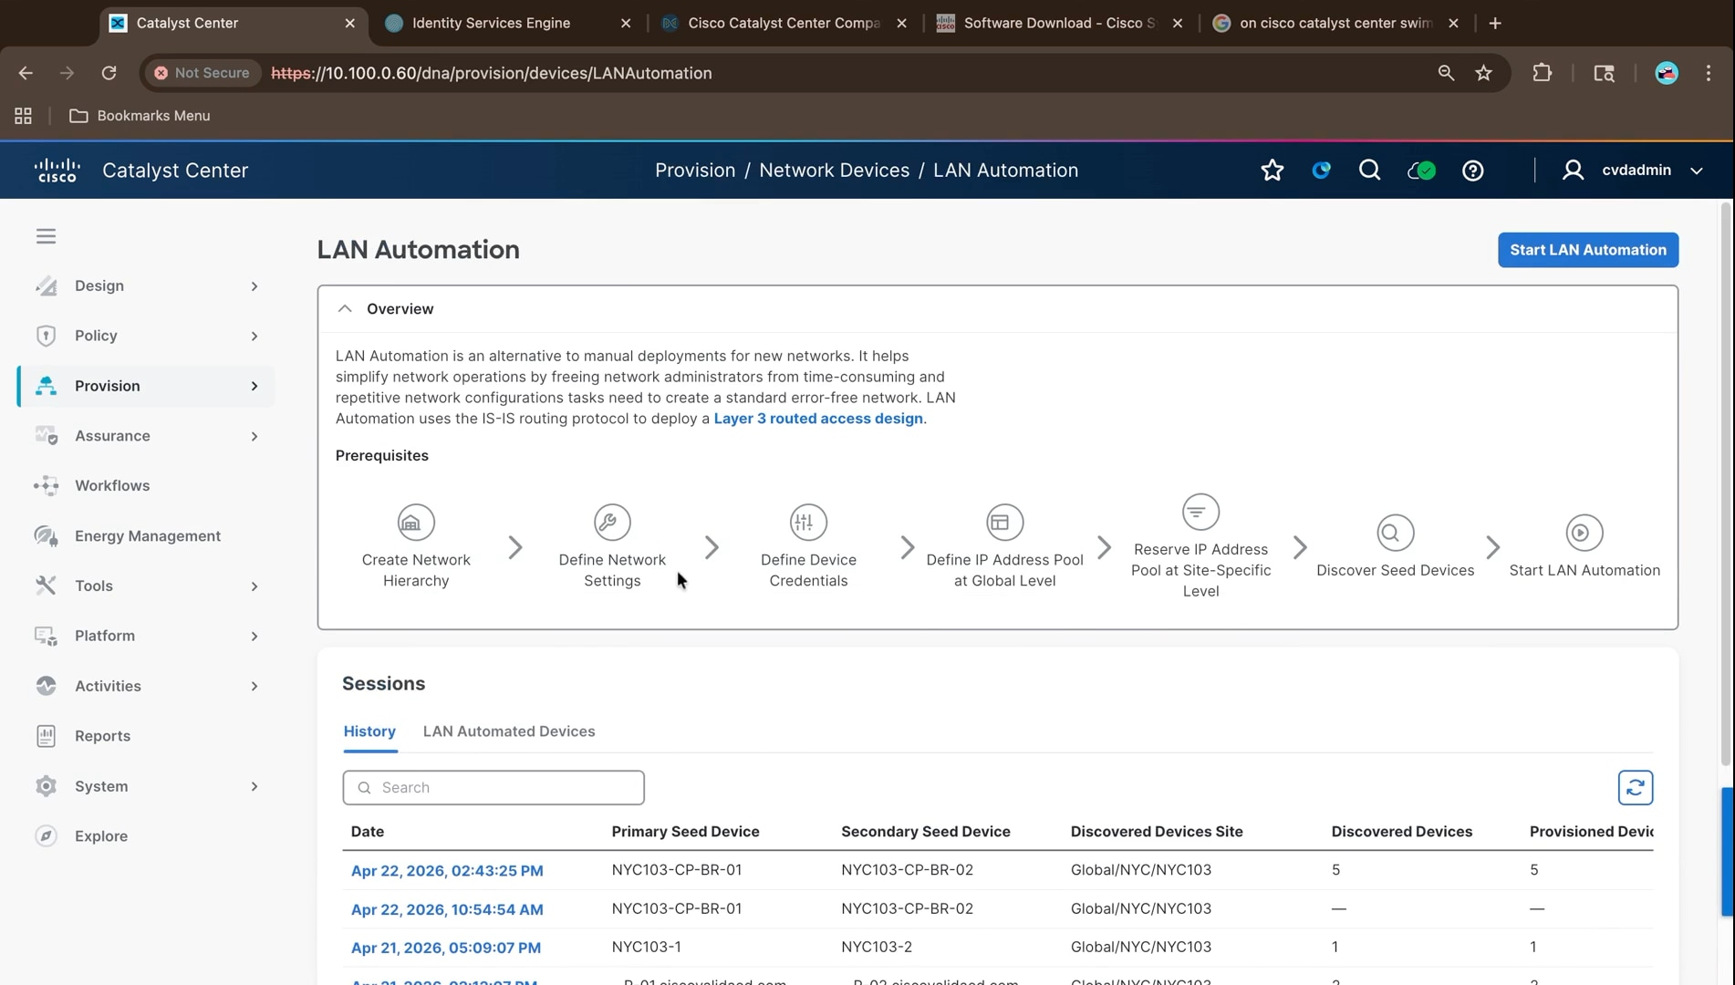Click the Cisco logo
The height and width of the screenshot is (985, 1735).
coord(57,171)
